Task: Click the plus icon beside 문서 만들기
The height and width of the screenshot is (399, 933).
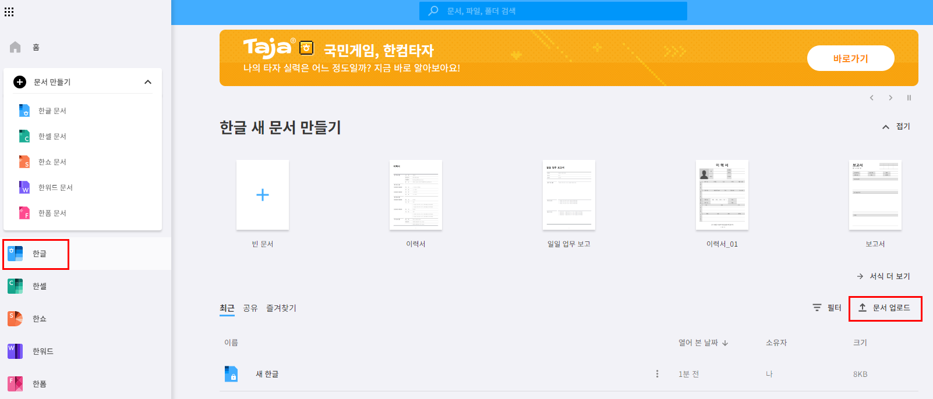Action: click(20, 82)
